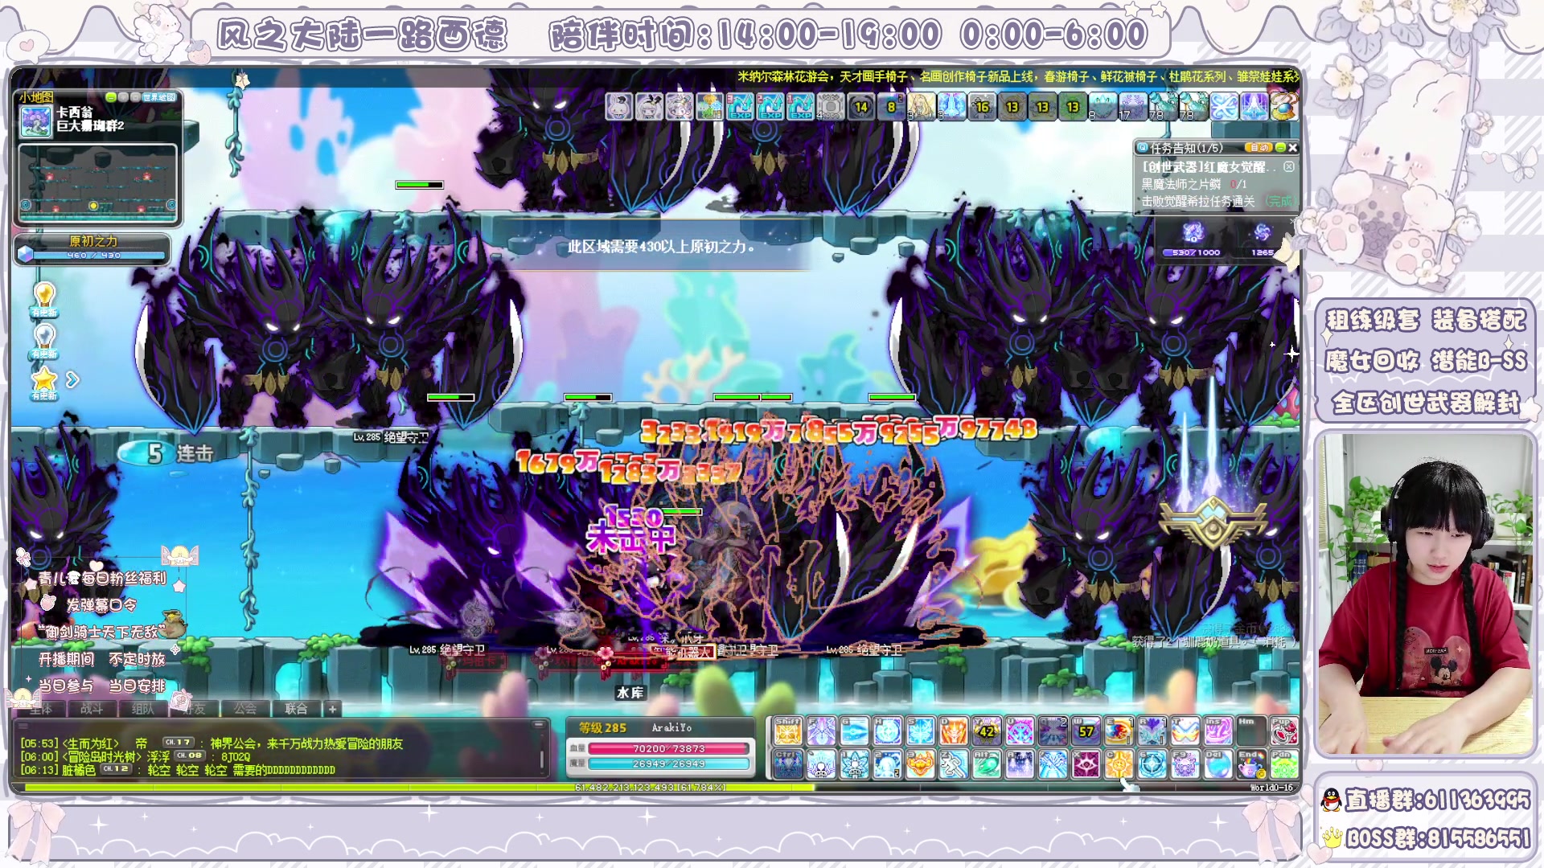Click the End teapot item slot

[1250, 764]
